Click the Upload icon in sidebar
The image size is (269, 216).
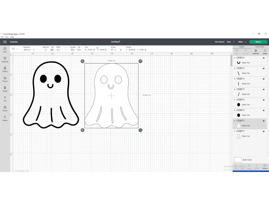[5, 118]
